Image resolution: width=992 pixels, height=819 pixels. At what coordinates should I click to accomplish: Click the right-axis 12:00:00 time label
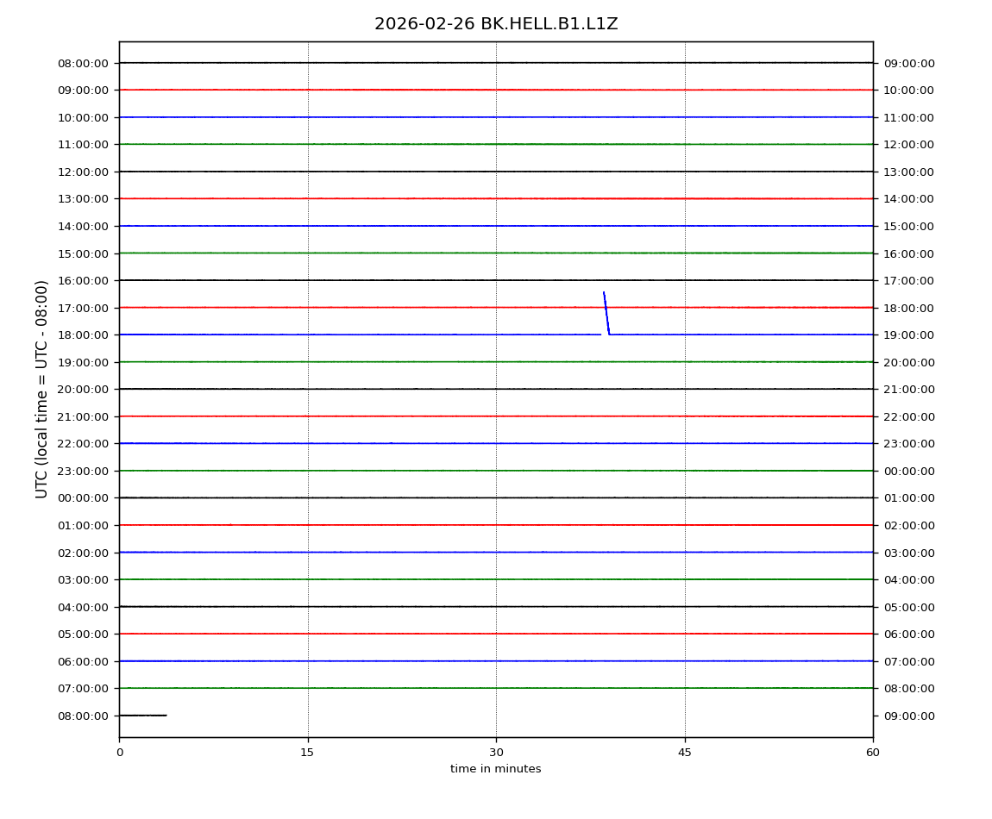909,145
